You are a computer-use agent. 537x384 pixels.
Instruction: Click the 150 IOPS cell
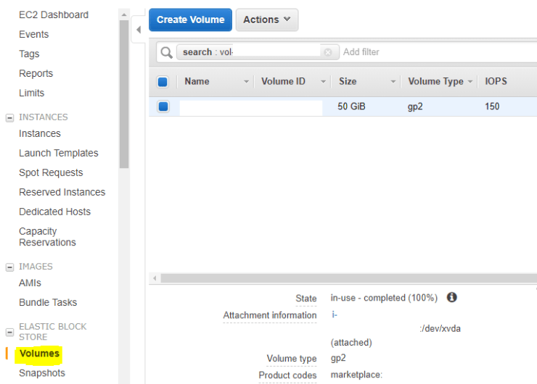pyautogui.click(x=492, y=107)
